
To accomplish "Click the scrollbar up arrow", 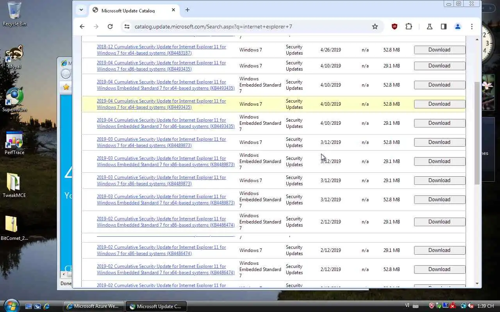I will (477, 39).
